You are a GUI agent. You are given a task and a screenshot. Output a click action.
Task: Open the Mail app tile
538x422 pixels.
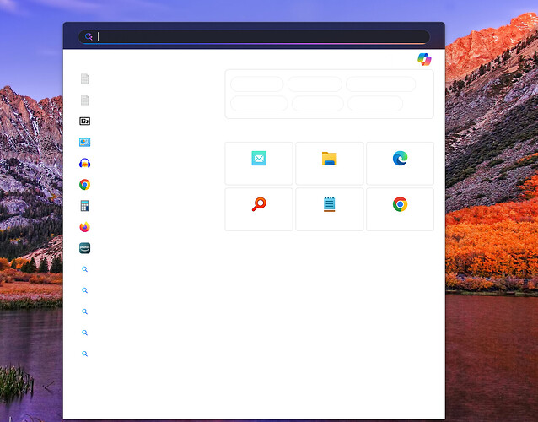click(x=259, y=164)
